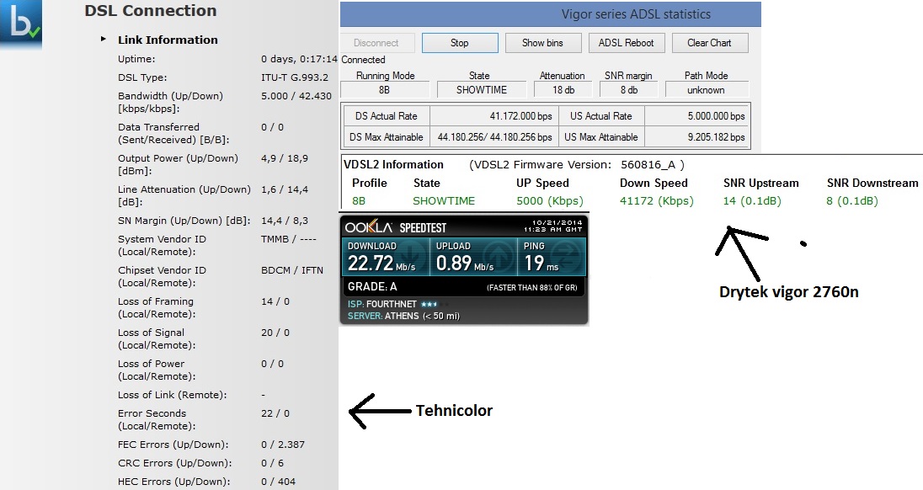Click the US Max Attainable 9.205.182 bps value
The image size is (923, 490).
[x=716, y=137]
